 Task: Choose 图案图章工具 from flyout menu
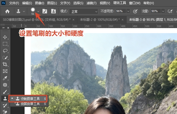[29, 104]
